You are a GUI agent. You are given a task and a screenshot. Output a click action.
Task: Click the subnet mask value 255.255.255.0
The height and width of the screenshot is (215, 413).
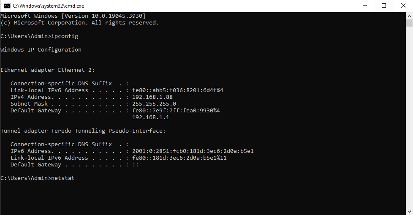coord(154,104)
